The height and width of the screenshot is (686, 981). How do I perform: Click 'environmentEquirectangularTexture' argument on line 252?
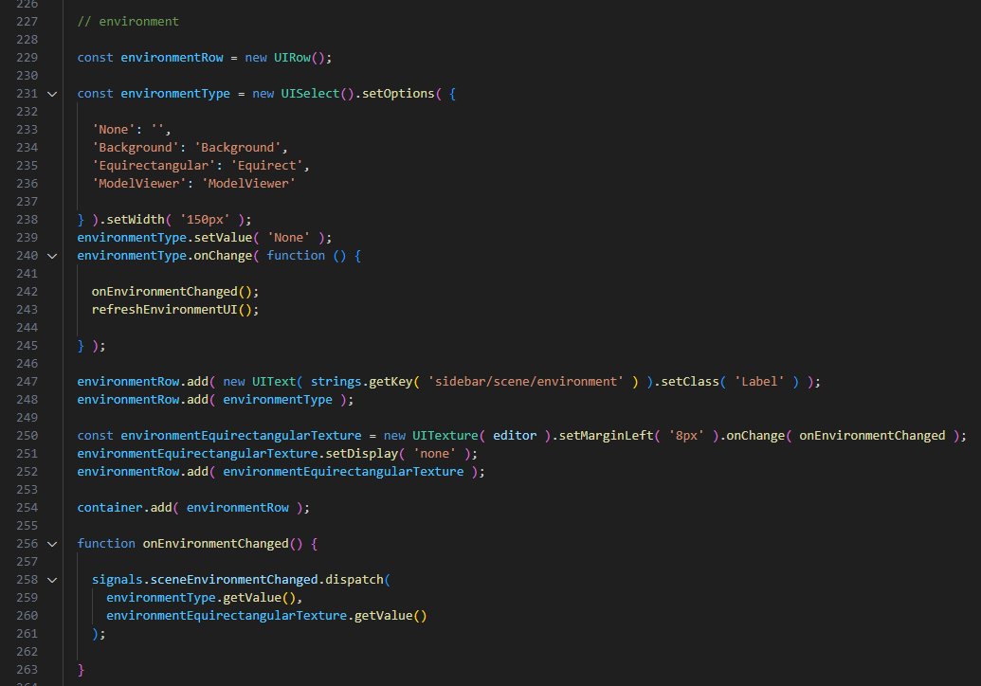(x=343, y=472)
